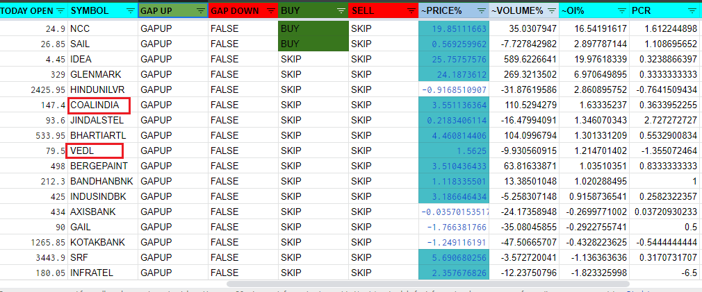The image size is (702, 292).
Task: Click SELL column SKIP in GAIL row
Action: click(384, 227)
